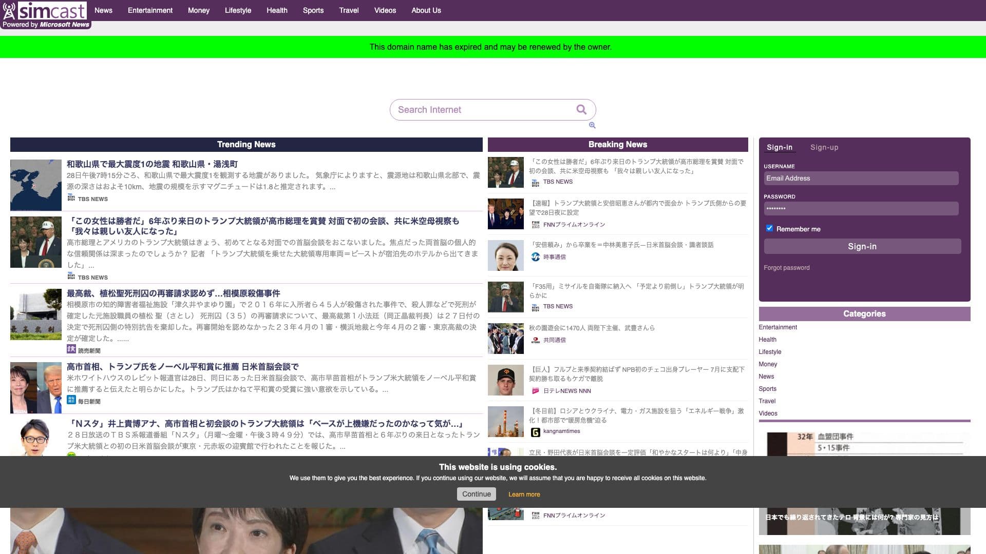Click Jiji Press source icon in Breaking News
Viewport: 986px width, 554px height.
535,257
